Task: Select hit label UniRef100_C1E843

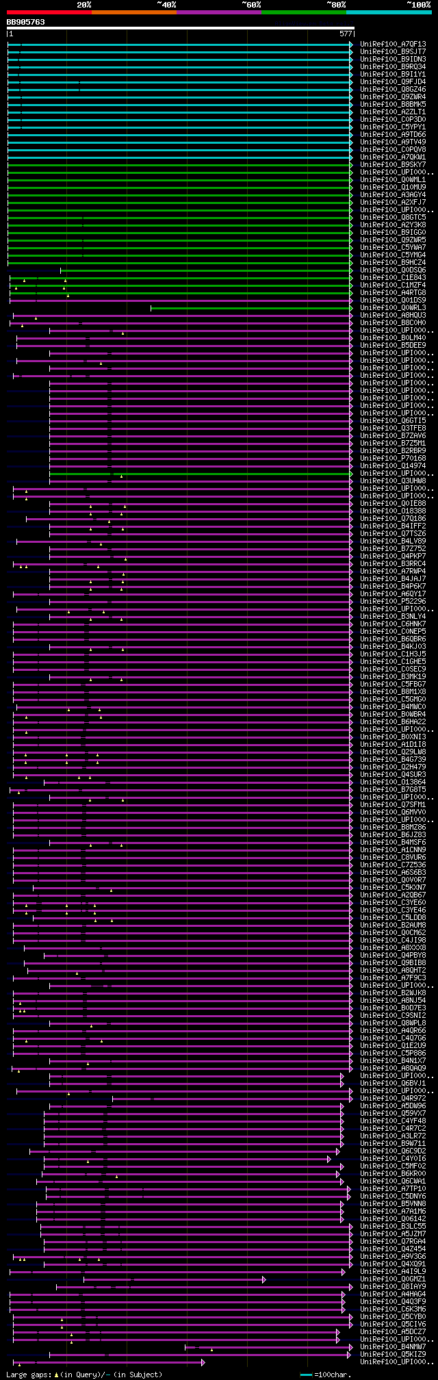Action: (393, 278)
